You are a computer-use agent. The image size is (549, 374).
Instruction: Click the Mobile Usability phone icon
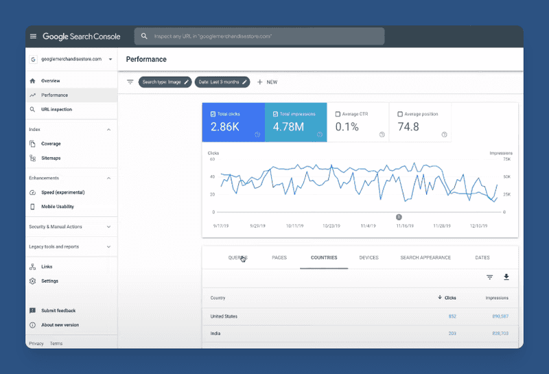32,207
